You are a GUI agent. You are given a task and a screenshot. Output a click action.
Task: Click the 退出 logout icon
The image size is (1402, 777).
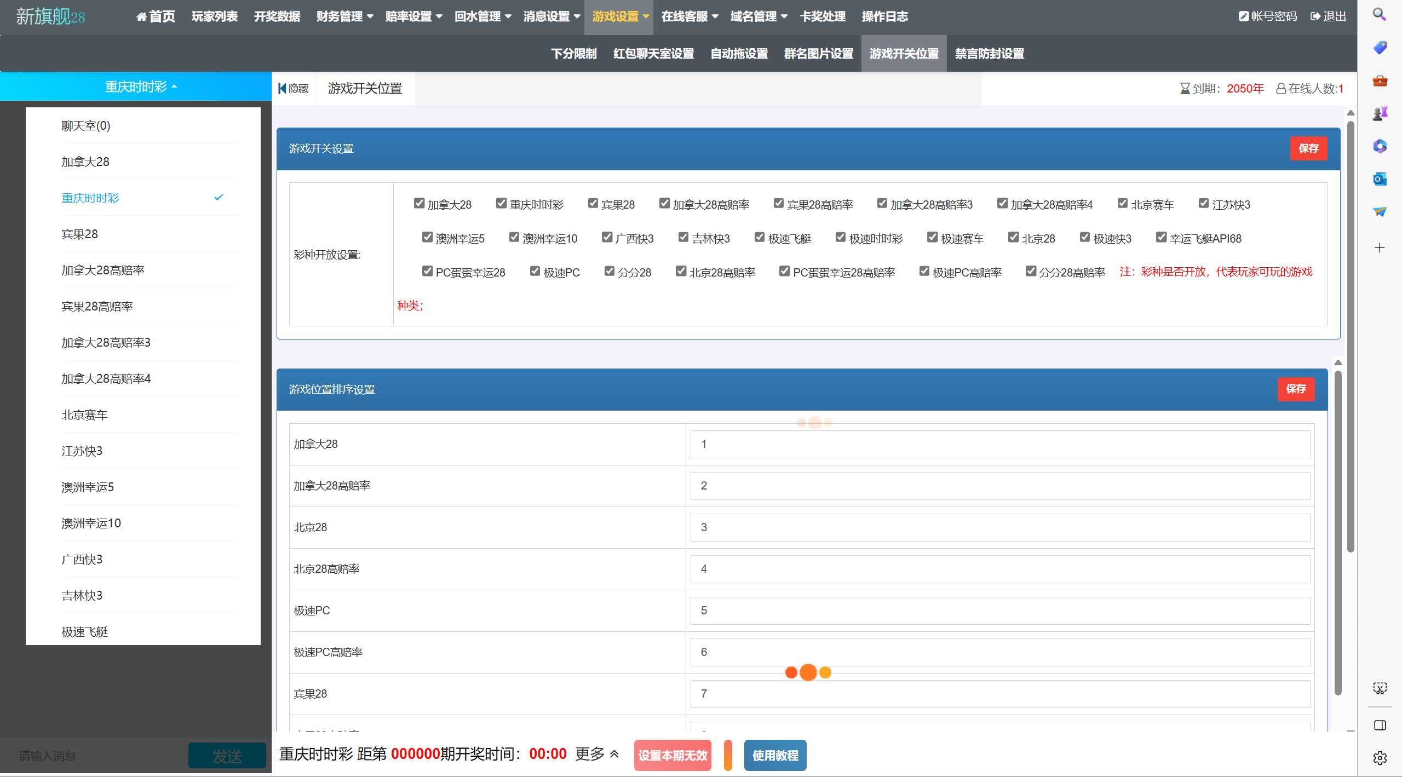tap(1315, 16)
